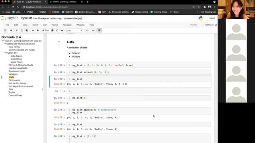Go to the browser home page

[18, 7]
